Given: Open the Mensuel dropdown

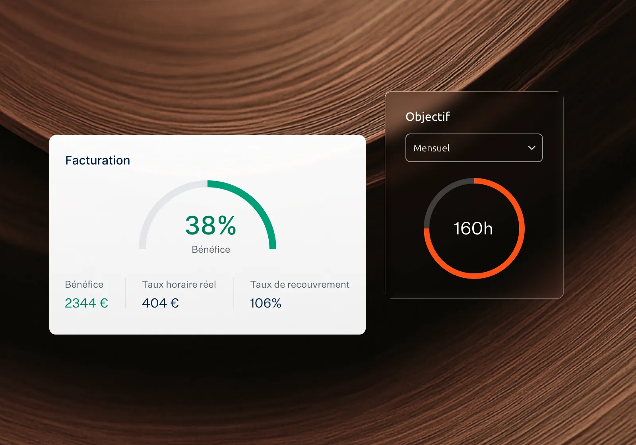Looking at the screenshot, I should [474, 148].
